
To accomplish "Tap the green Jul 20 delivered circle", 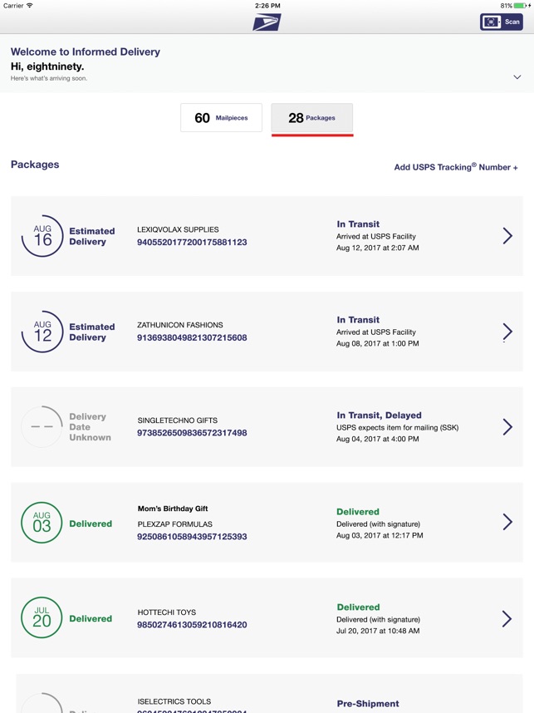I will [x=42, y=618].
